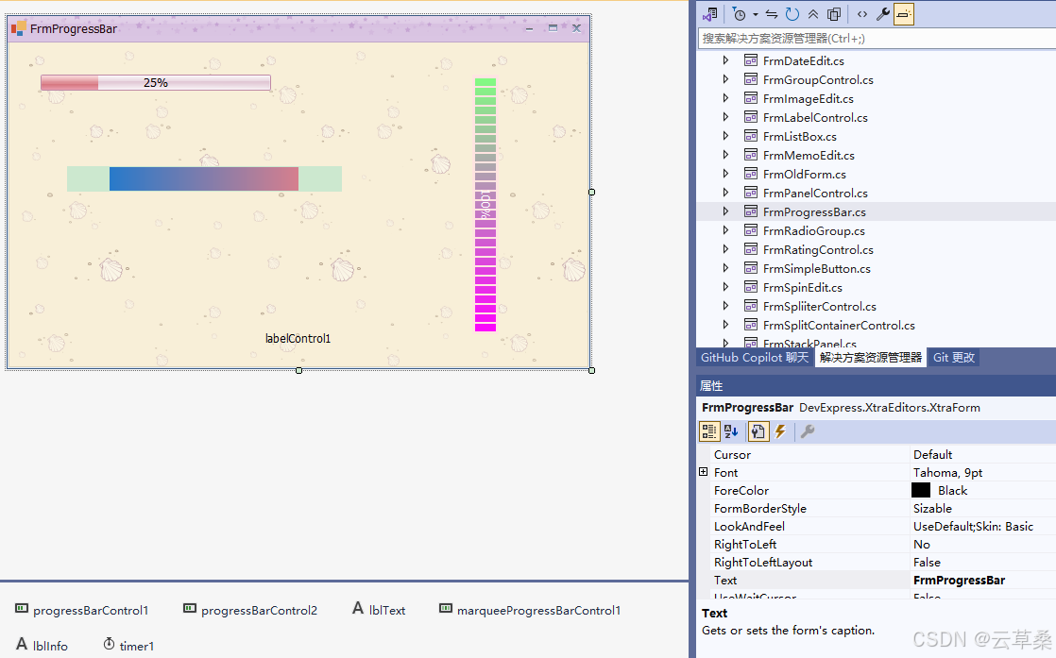
Task: Select FrmSimpleButton.cs in the file tree
Action: point(817,268)
